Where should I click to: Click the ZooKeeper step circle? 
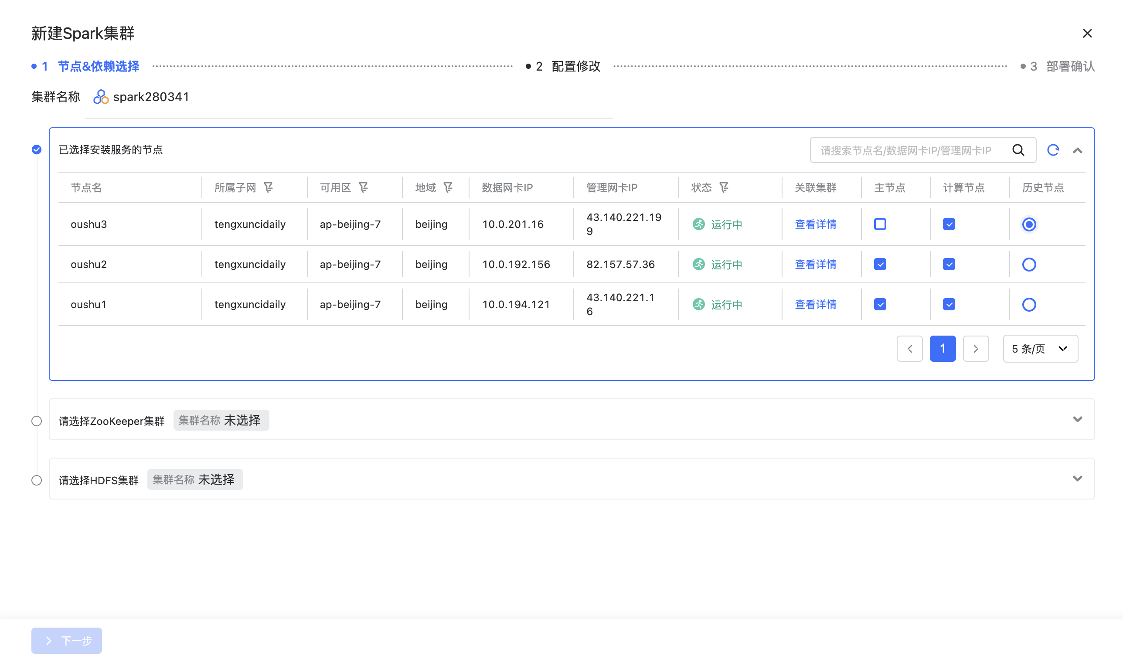click(37, 421)
